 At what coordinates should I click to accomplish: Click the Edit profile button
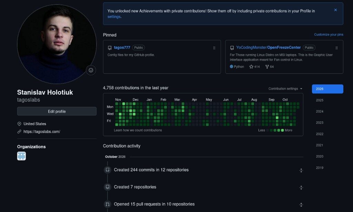click(57, 111)
